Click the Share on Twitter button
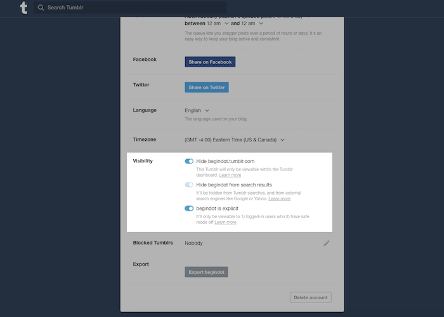This screenshot has width=444, height=317. point(207,87)
